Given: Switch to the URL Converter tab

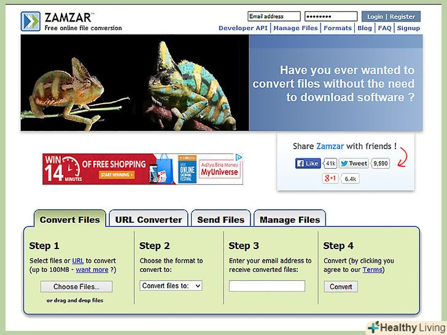Looking at the screenshot, I should 149,220.
